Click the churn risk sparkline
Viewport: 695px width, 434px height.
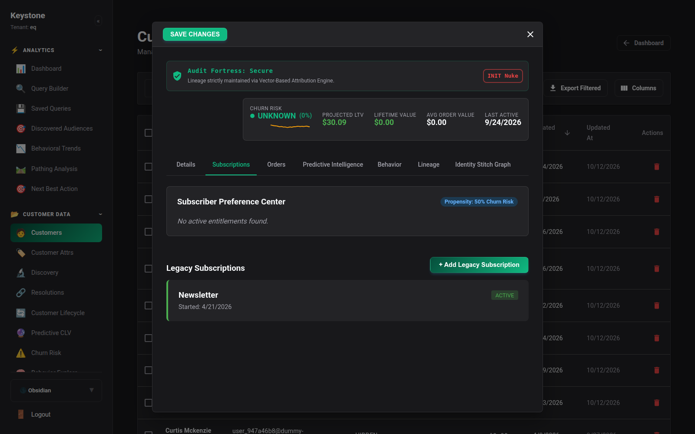(290, 126)
